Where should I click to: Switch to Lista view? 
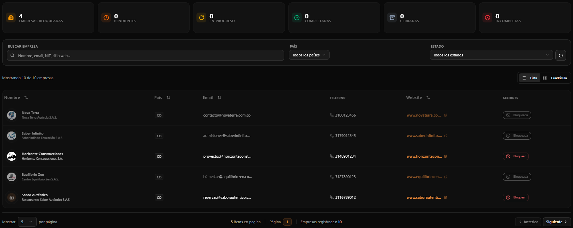pyautogui.click(x=529, y=78)
